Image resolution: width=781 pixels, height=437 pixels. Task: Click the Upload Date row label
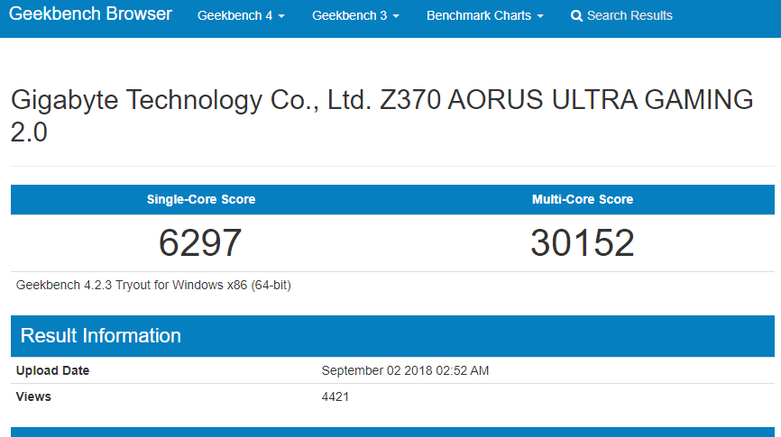[x=53, y=370]
